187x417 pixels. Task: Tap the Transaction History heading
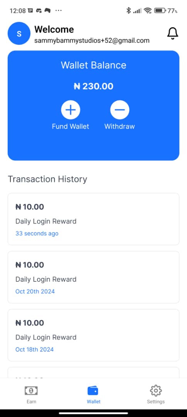(47, 179)
